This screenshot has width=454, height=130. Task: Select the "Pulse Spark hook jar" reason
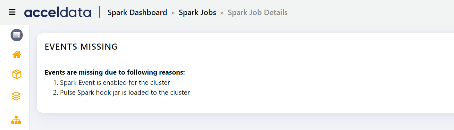click(125, 93)
